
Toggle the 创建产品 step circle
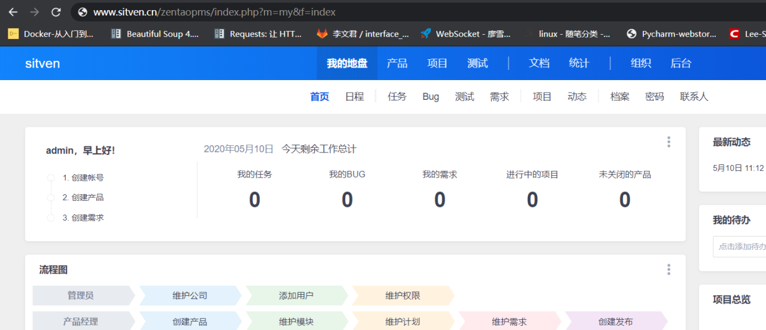[51, 198]
